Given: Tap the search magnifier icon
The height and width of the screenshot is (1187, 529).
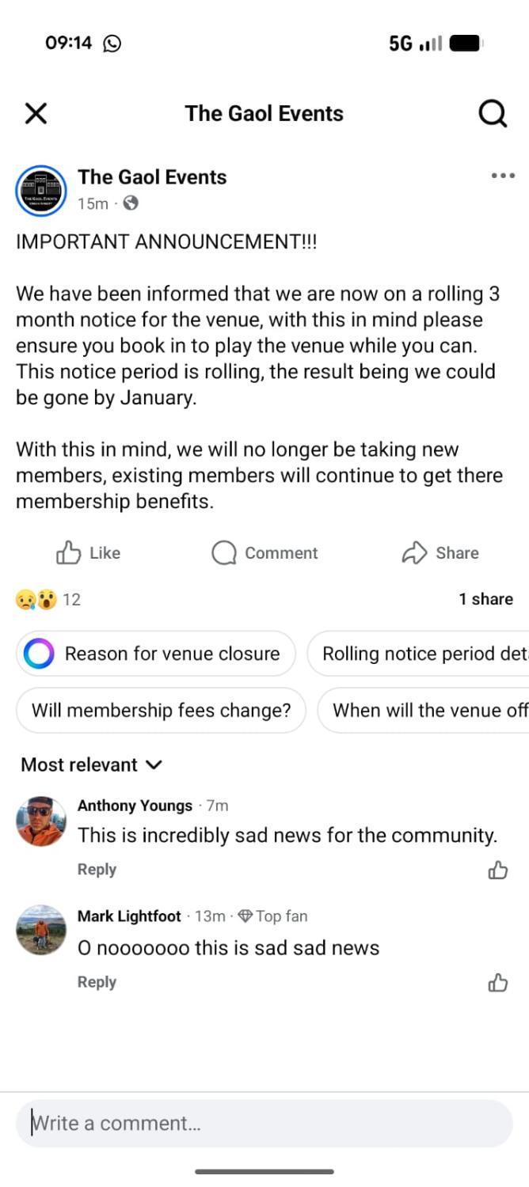Looking at the screenshot, I should point(493,114).
